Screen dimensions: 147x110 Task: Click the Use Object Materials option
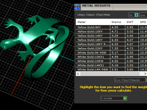pos(131,80)
